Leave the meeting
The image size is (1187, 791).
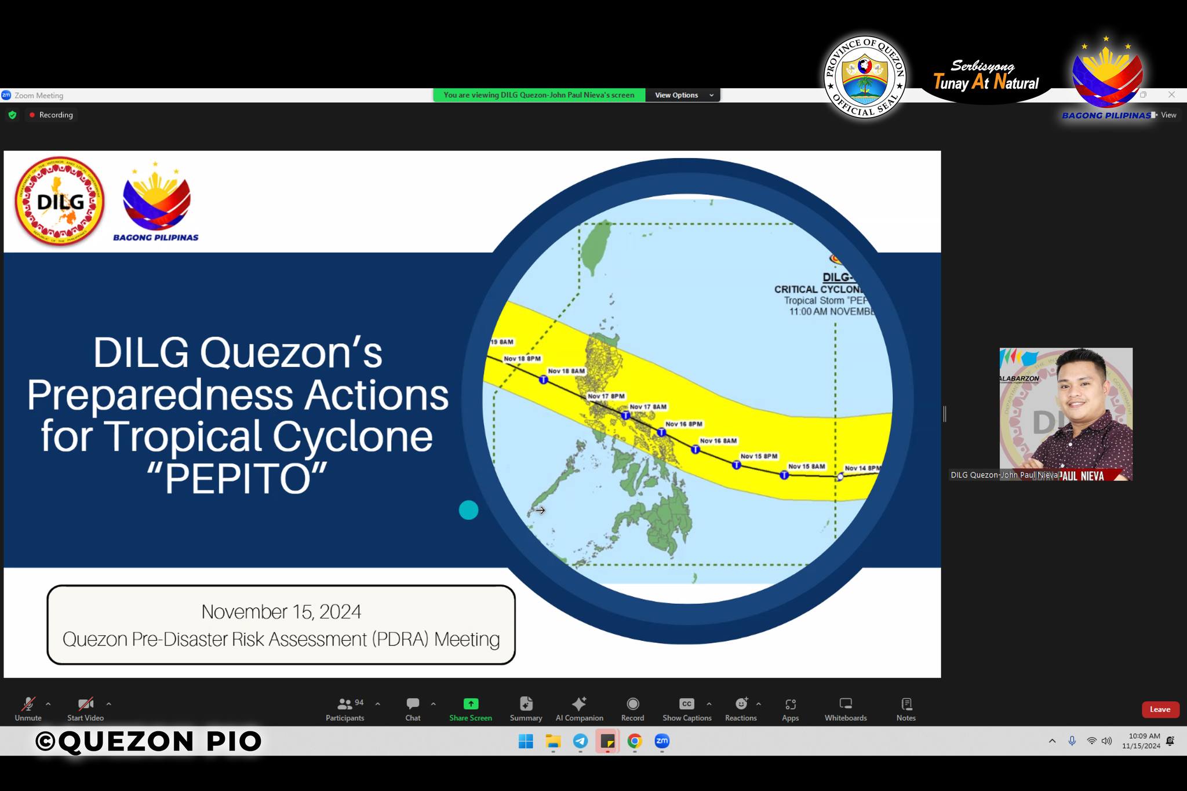[1160, 709]
